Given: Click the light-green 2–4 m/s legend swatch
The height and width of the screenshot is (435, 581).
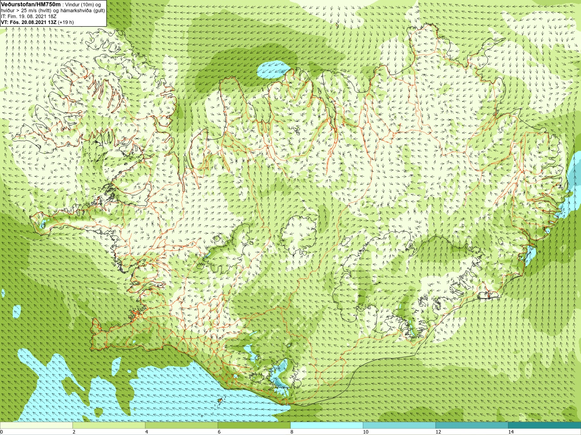Looking at the screenshot, I should (x=109, y=425).
